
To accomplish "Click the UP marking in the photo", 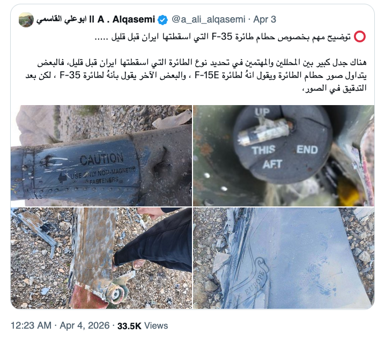I will tap(262, 112).
